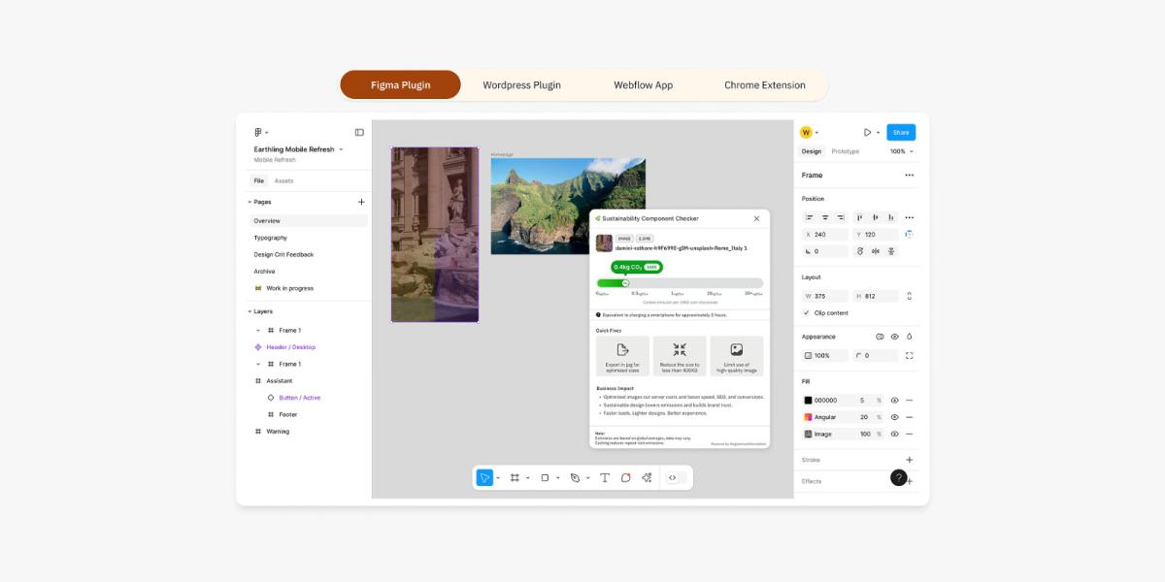The height and width of the screenshot is (582, 1165).
Task: Click the black 000000 fill swatch
Action: click(x=808, y=401)
